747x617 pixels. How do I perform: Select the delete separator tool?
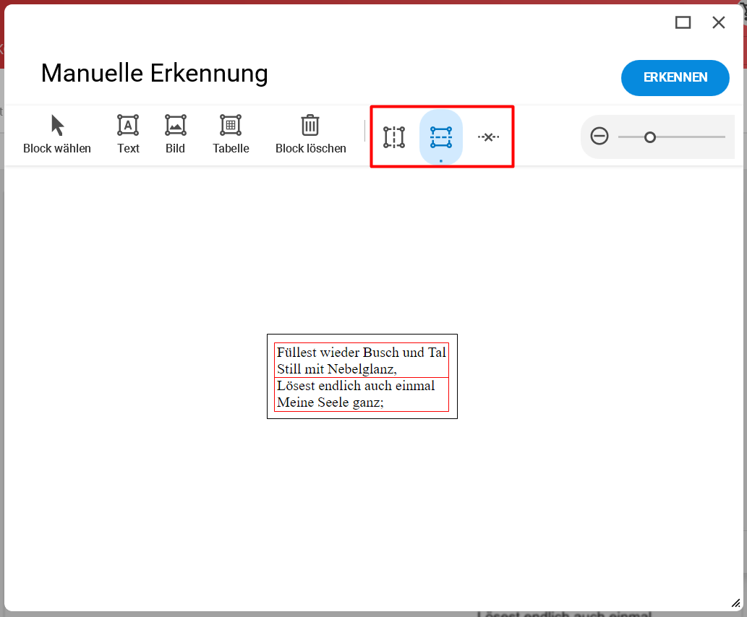488,137
